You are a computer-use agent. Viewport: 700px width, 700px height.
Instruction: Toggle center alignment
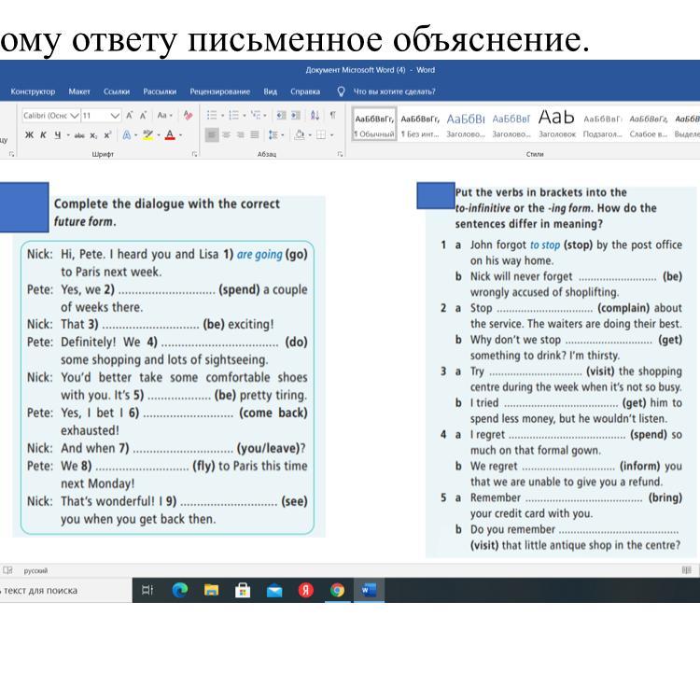click(227, 134)
